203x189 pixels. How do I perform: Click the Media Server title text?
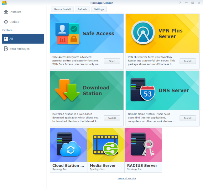pos(103,165)
